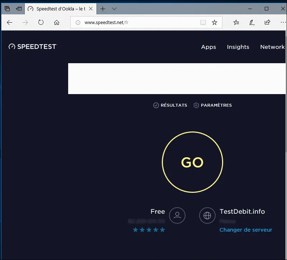Show site information icon in address bar
The image size is (287, 260).
(78, 23)
